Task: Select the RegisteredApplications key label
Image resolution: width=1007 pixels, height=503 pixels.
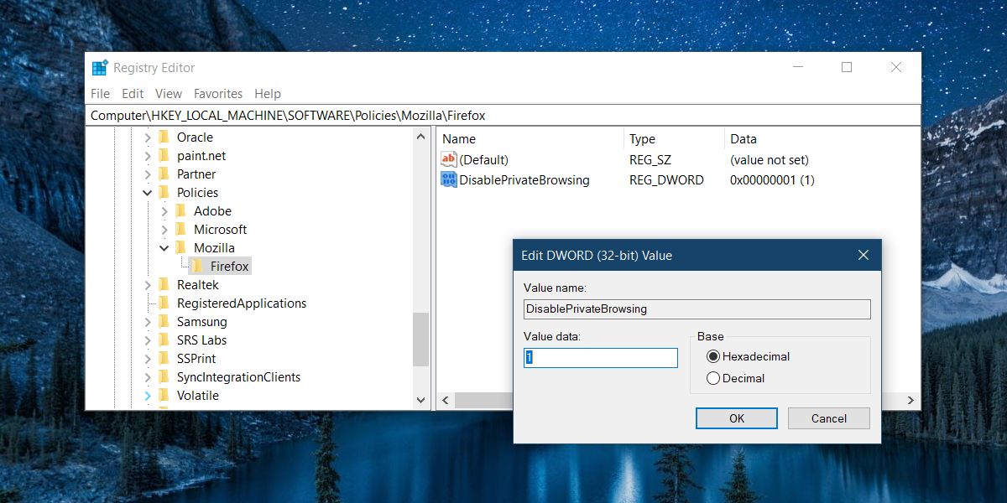Action: pyautogui.click(x=242, y=303)
